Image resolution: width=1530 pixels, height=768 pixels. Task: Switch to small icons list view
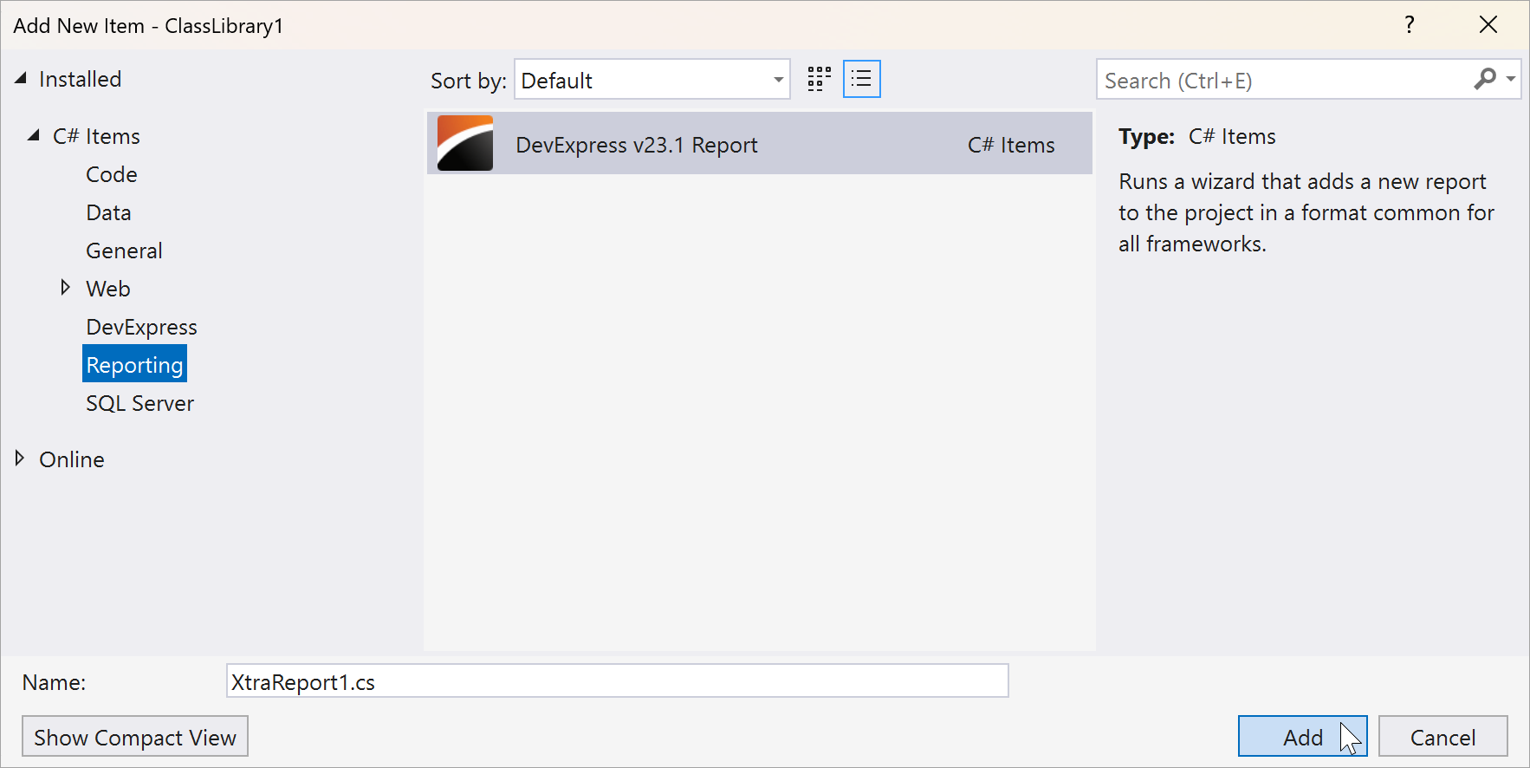coord(862,80)
